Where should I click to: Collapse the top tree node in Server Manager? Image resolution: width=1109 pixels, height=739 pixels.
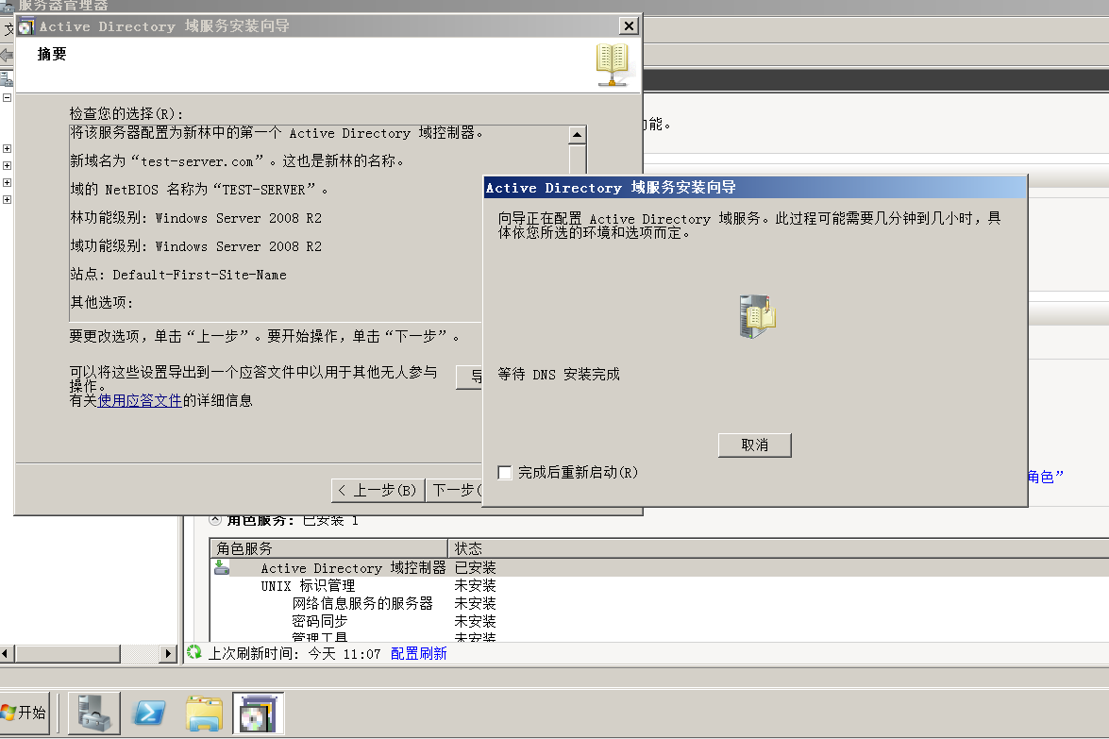pyautogui.click(x=7, y=97)
